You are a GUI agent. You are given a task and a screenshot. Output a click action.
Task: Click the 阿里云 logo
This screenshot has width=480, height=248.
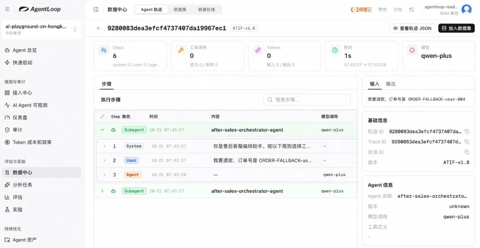(361, 9)
